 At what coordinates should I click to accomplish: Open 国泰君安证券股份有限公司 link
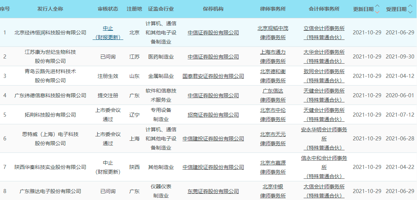click(213, 76)
